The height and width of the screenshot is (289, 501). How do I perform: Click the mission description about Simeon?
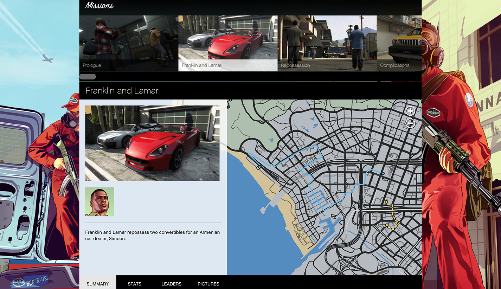pyautogui.click(x=152, y=236)
